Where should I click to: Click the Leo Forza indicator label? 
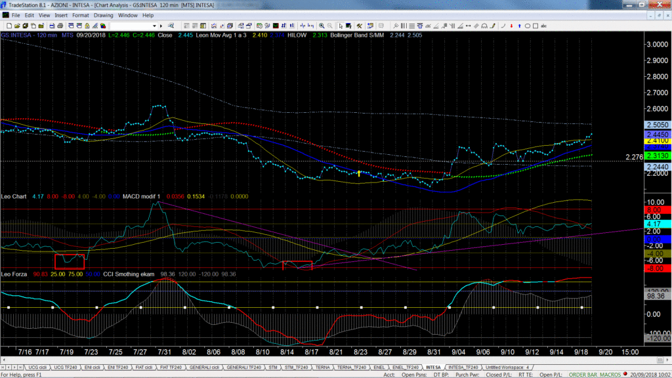14,274
